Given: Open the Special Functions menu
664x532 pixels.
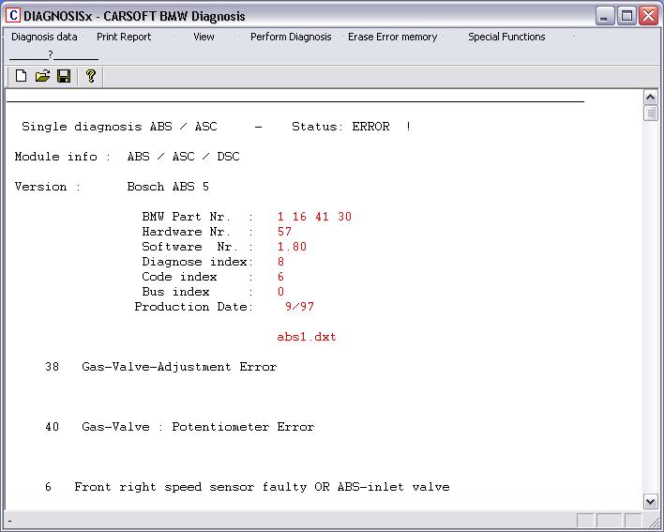Looking at the screenshot, I should (506, 37).
